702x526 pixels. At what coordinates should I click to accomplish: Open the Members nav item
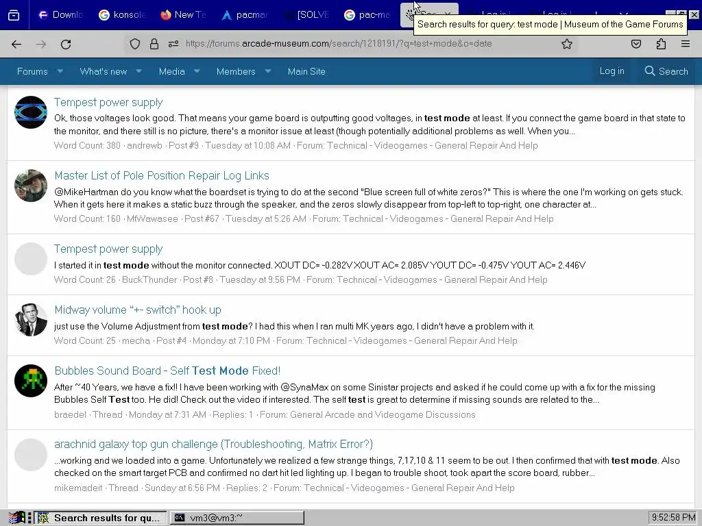click(x=236, y=71)
